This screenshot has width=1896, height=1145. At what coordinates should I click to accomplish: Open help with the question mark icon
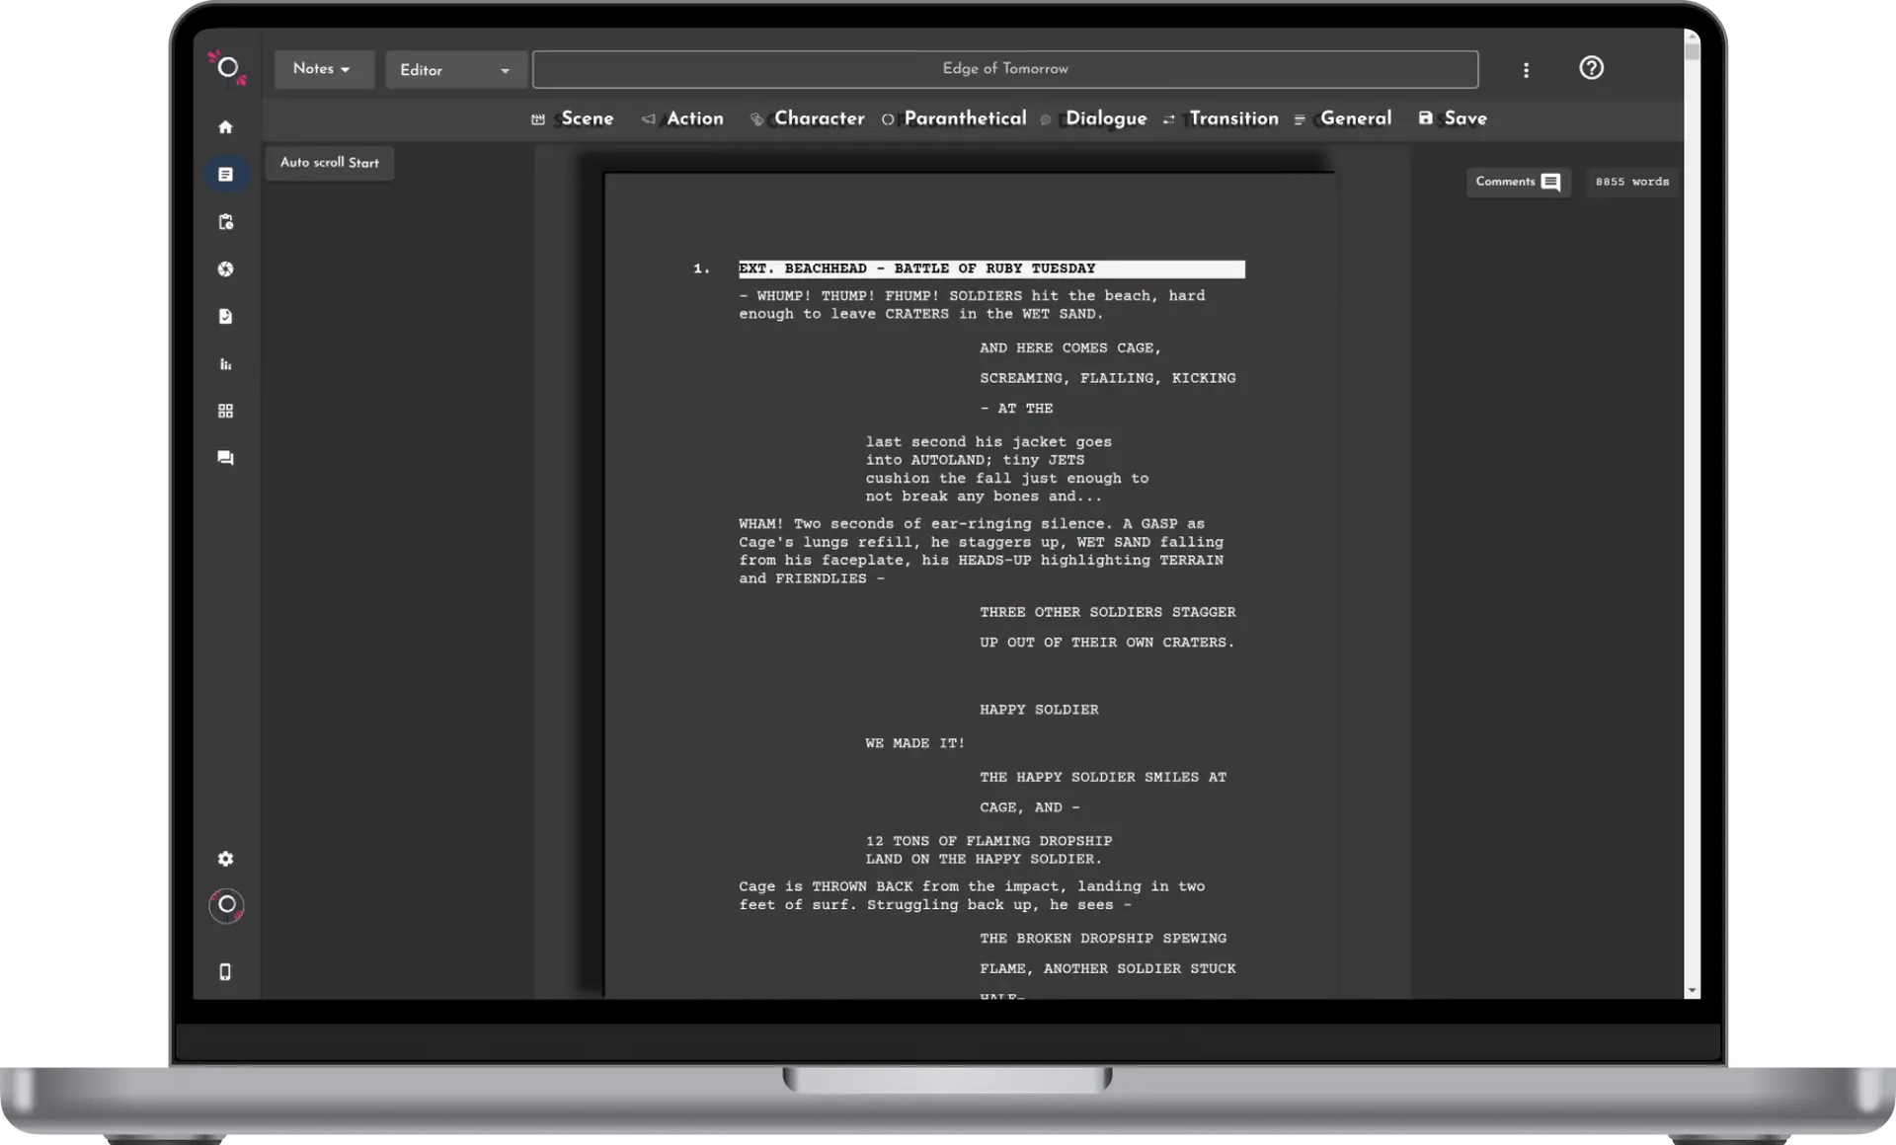[x=1591, y=68]
